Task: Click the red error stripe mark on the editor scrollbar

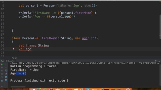Action: click(x=160, y=35)
